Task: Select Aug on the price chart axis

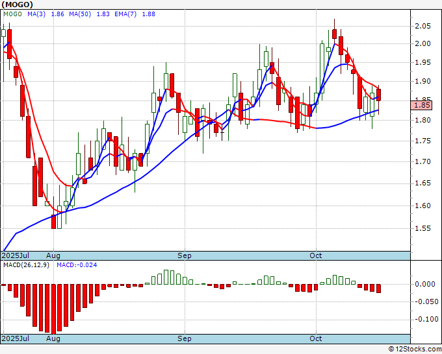Action: pos(53,255)
